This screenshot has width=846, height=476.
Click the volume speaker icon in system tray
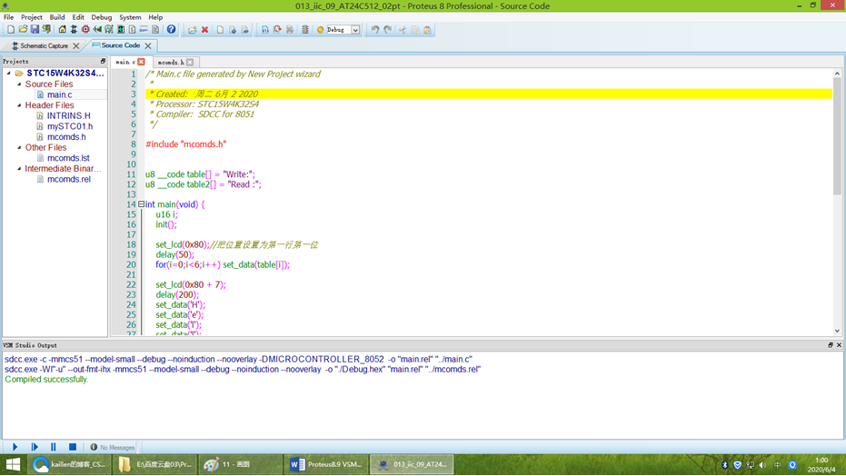pos(762,465)
